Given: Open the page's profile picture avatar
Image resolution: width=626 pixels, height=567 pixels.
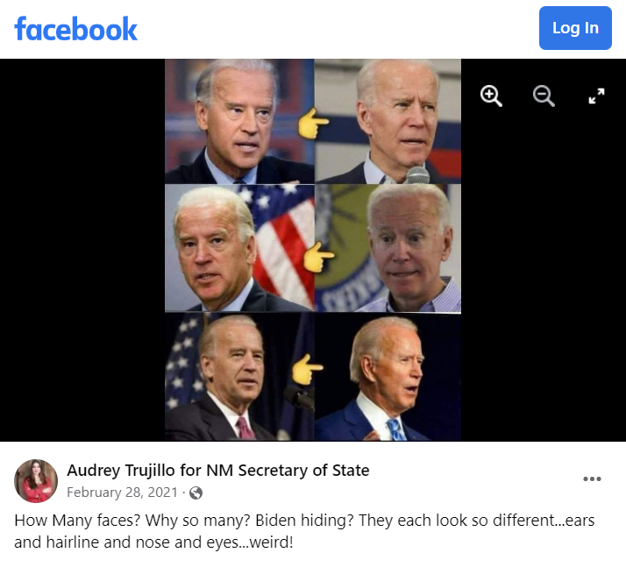Looking at the screenshot, I should (36, 481).
